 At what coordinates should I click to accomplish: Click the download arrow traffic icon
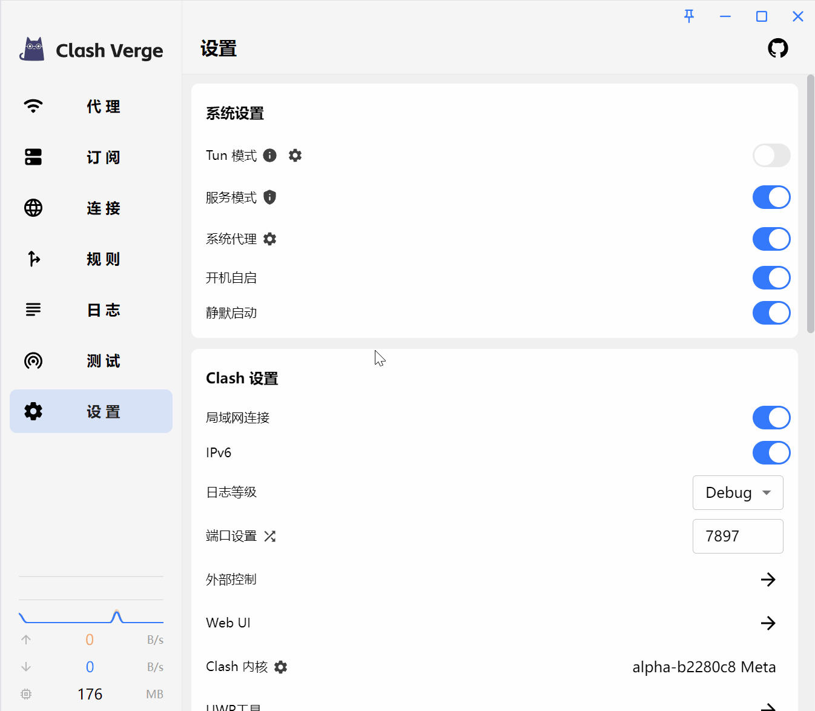pos(26,667)
